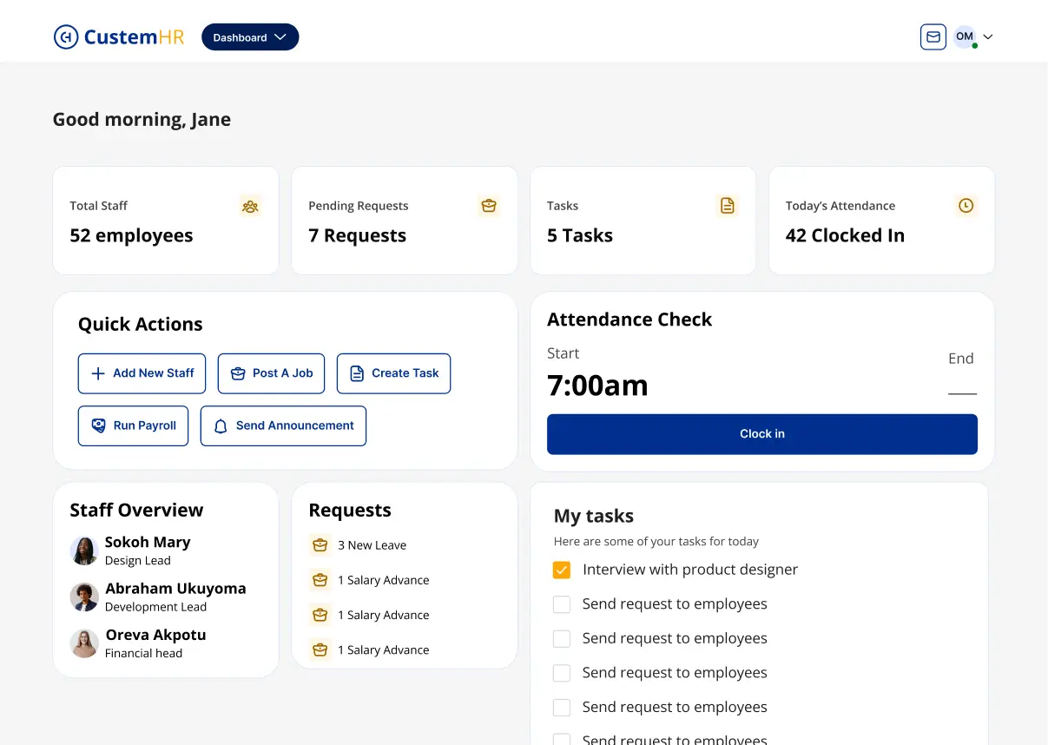Viewport: 1048px width, 745px height.
Task: Open the mail inbox icon
Action: point(933,37)
